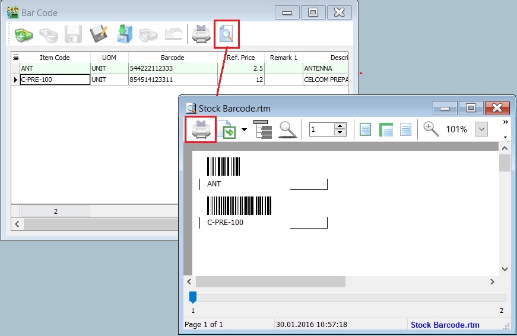Open Print Preview in Bar Code toolbar
Image resolution: width=517 pixels, height=336 pixels.
click(226, 35)
